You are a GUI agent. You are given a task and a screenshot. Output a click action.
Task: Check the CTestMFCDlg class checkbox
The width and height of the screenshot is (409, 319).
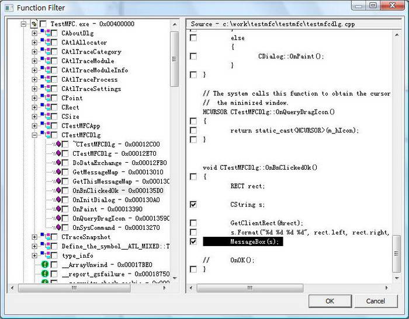(x=54, y=135)
